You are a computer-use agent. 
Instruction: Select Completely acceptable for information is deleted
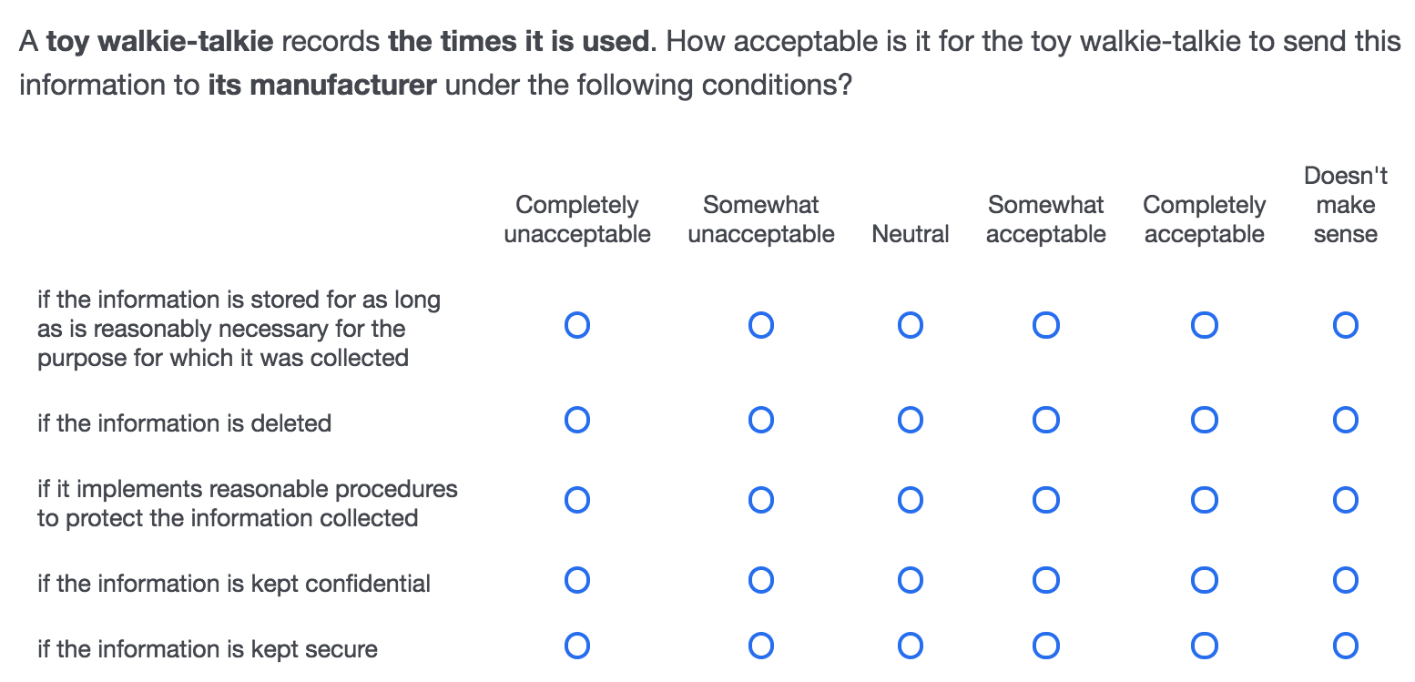(x=1204, y=420)
